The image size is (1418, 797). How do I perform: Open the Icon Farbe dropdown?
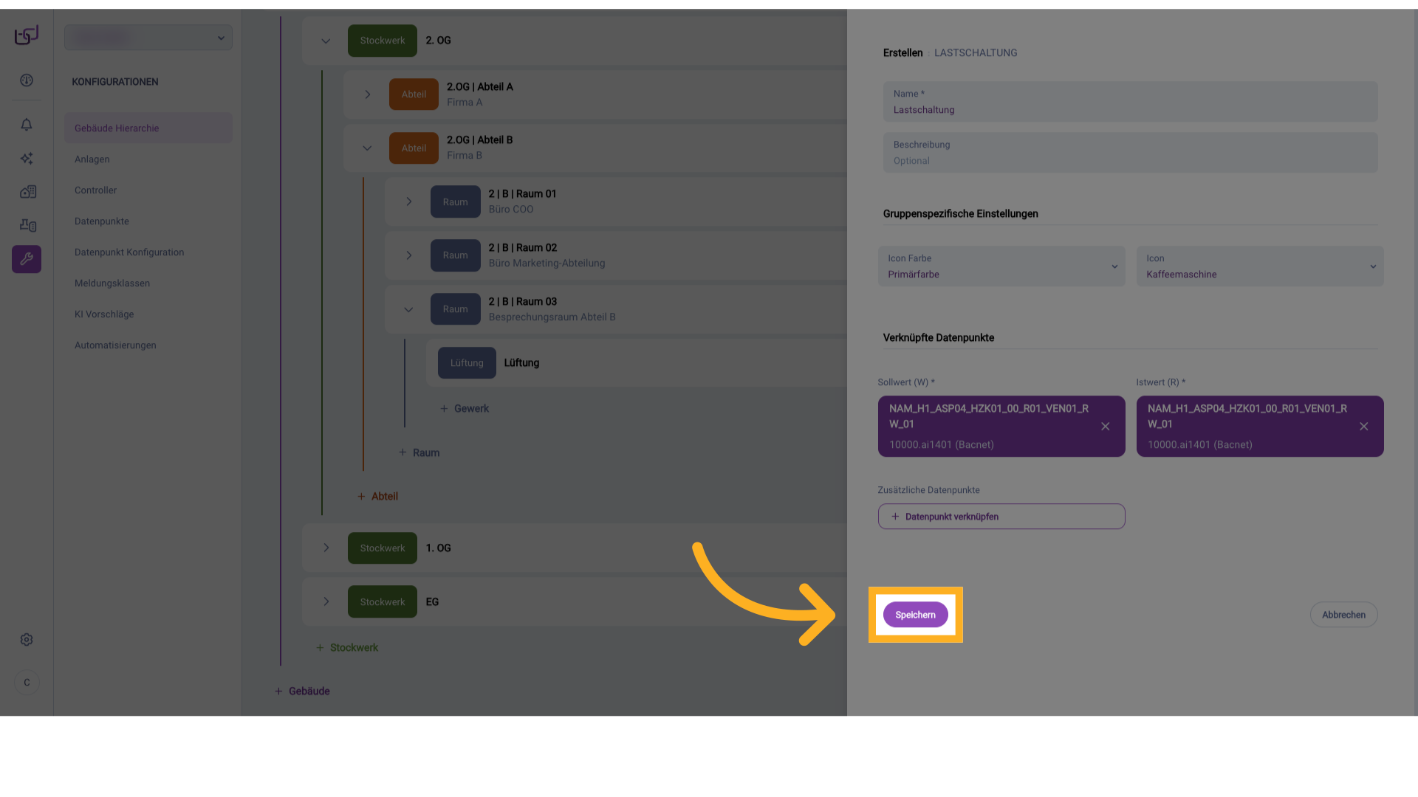click(1001, 266)
